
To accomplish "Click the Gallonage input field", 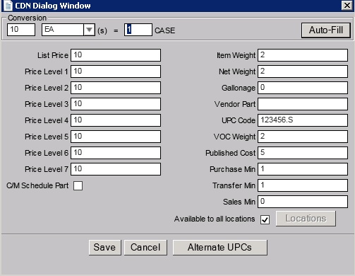I will coord(303,88).
